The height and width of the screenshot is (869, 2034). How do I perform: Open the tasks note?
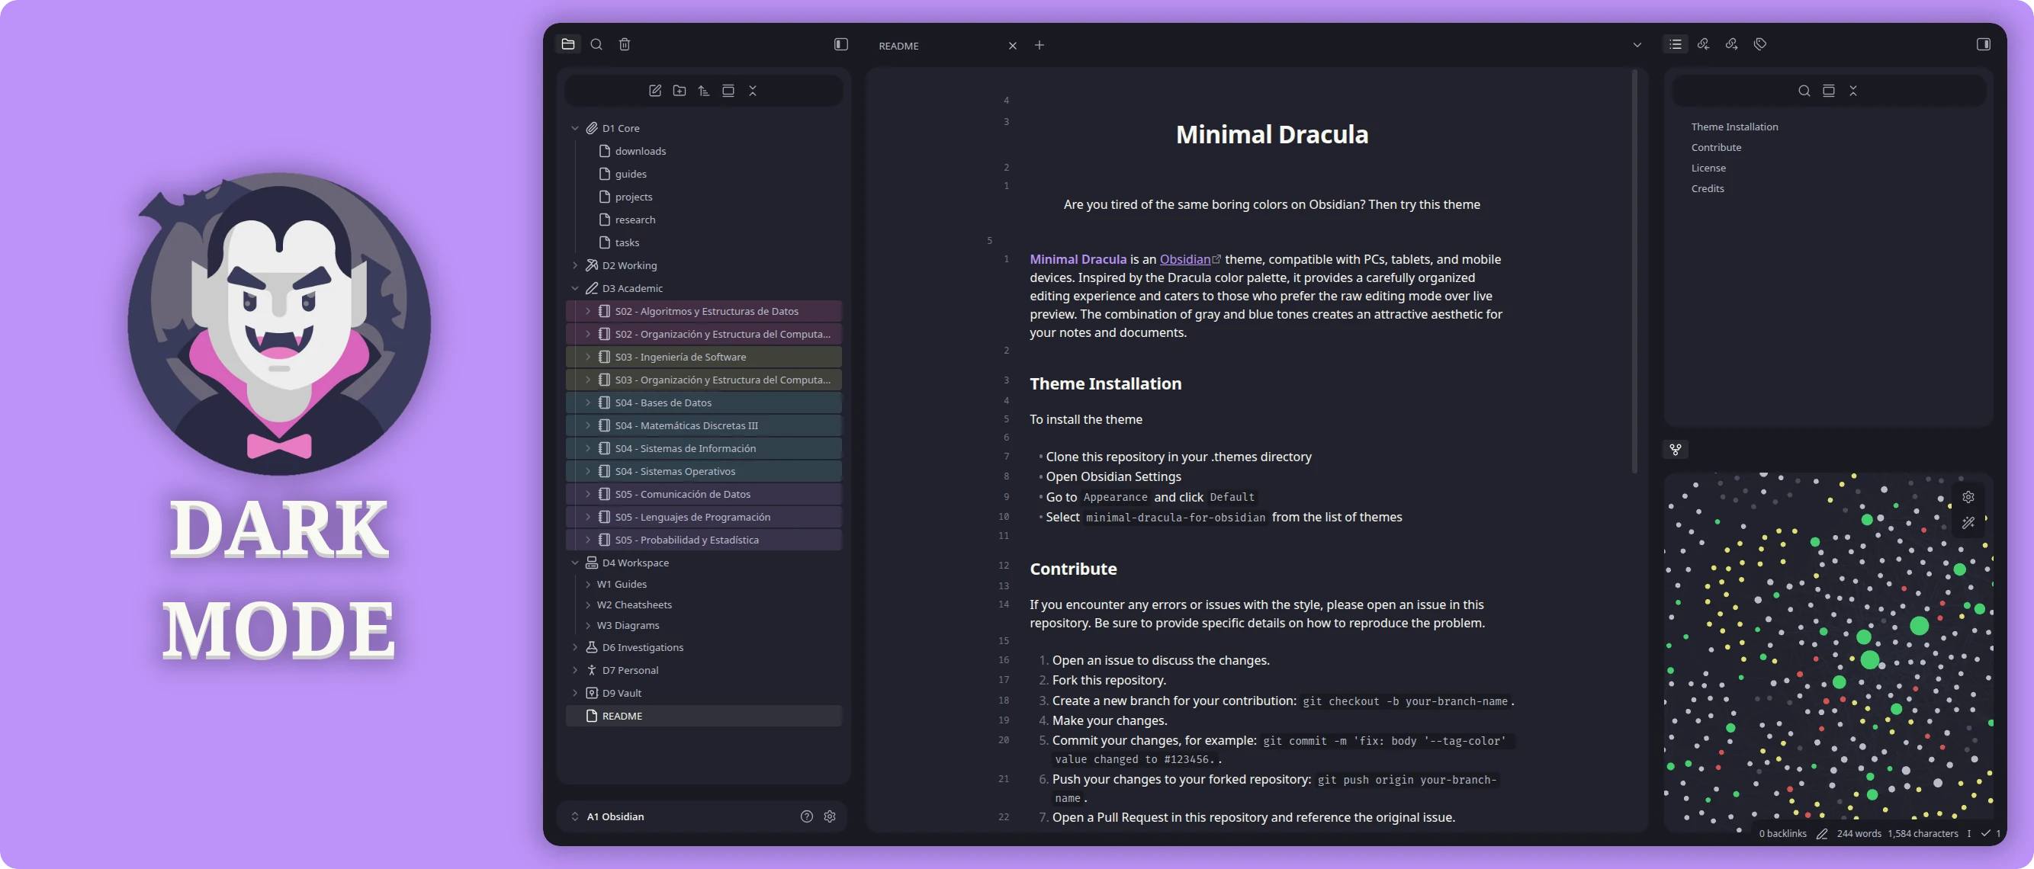(x=703, y=242)
